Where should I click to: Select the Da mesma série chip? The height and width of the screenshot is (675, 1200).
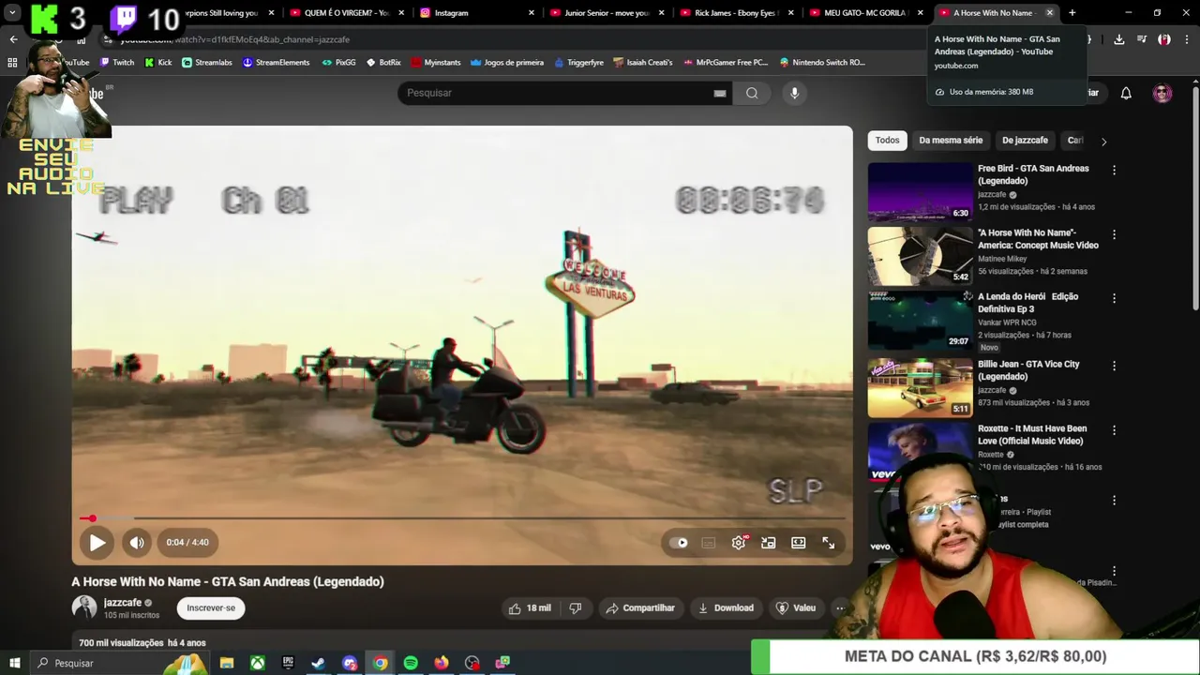951,141
